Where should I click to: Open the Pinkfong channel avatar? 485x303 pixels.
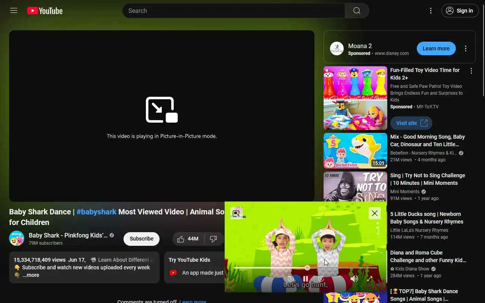(x=17, y=239)
